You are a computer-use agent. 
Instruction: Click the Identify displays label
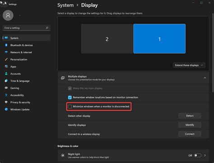coord(77,125)
